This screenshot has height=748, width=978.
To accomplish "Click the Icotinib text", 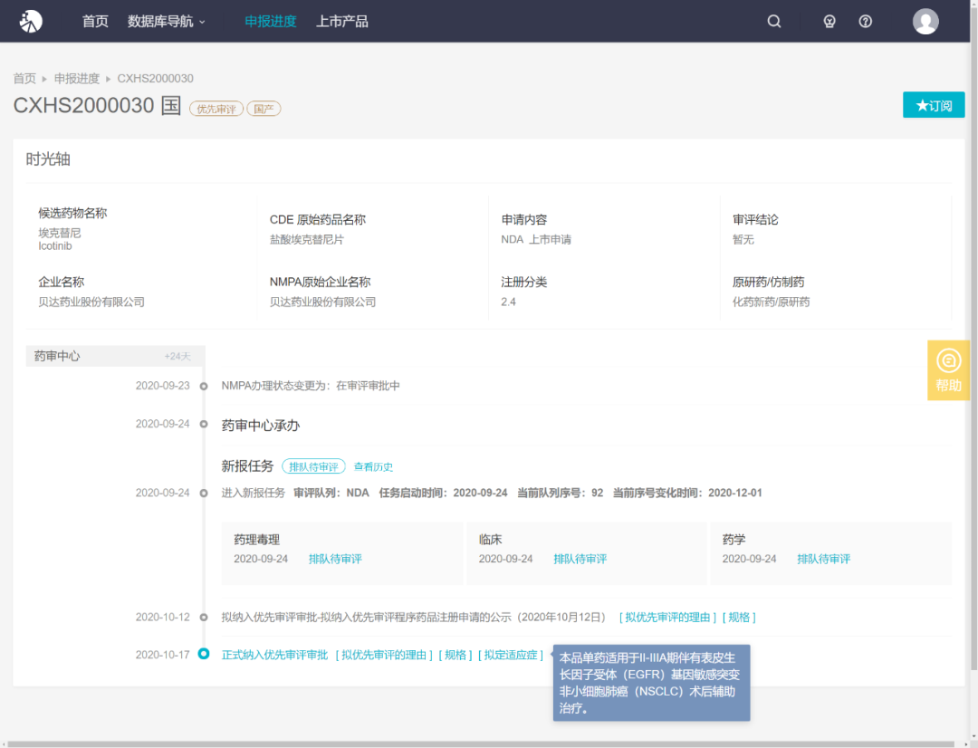I will pyautogui.click(x=55, y=246).
